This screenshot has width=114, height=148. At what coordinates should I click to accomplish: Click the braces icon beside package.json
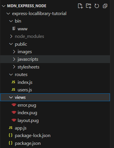click(x=11, y=143)
